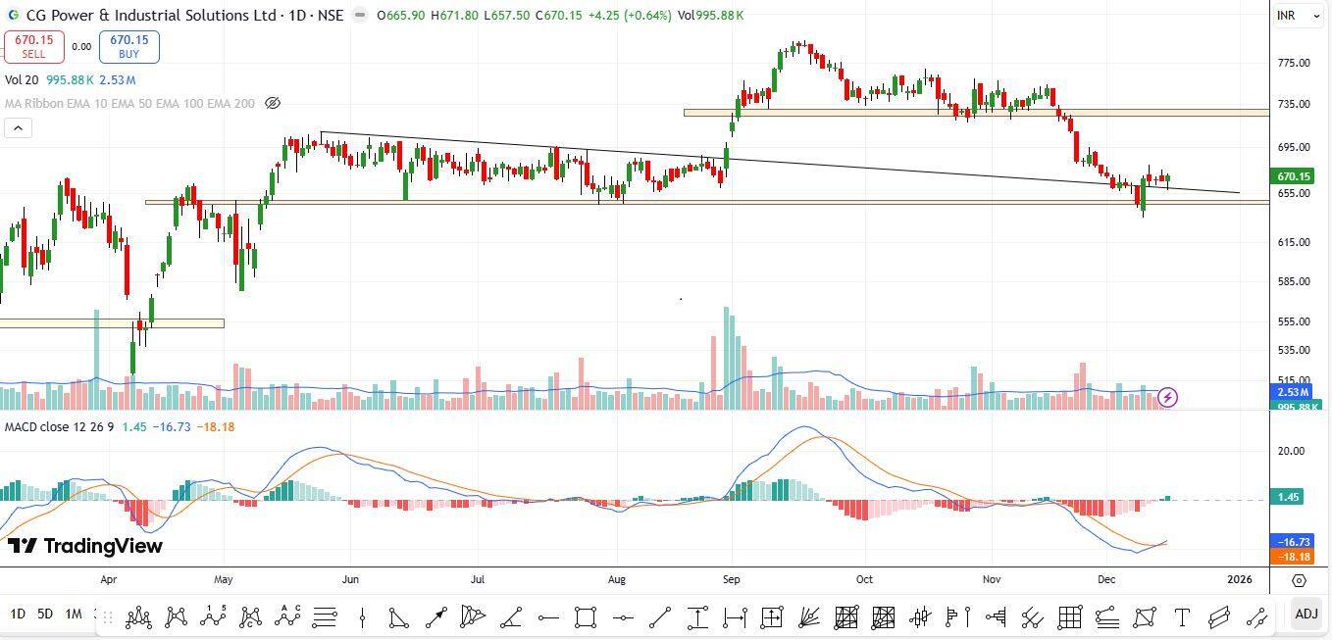The width and height of the screenshot is (1332, 640).
Task: Pick the Fib retracement horizontal lines tool
Action: pyautogui.click(x=325, y=617)
